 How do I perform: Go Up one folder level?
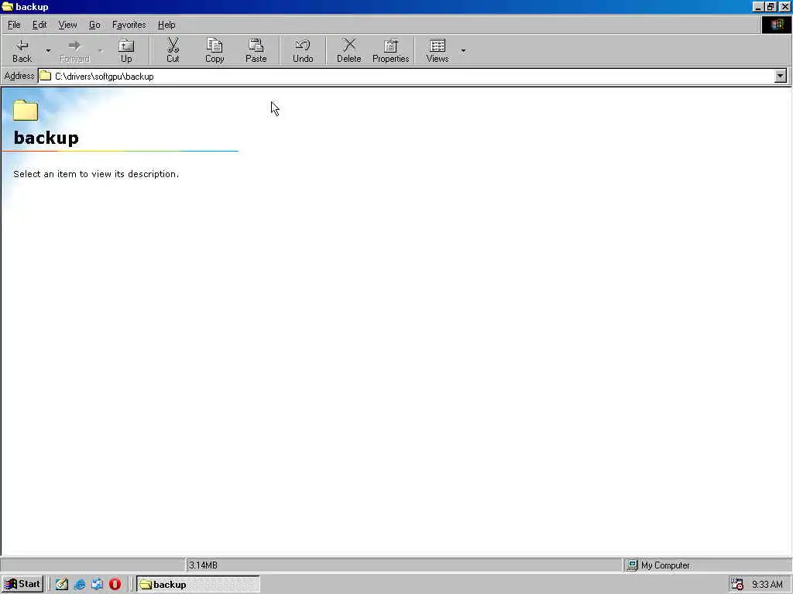point(126,50)
